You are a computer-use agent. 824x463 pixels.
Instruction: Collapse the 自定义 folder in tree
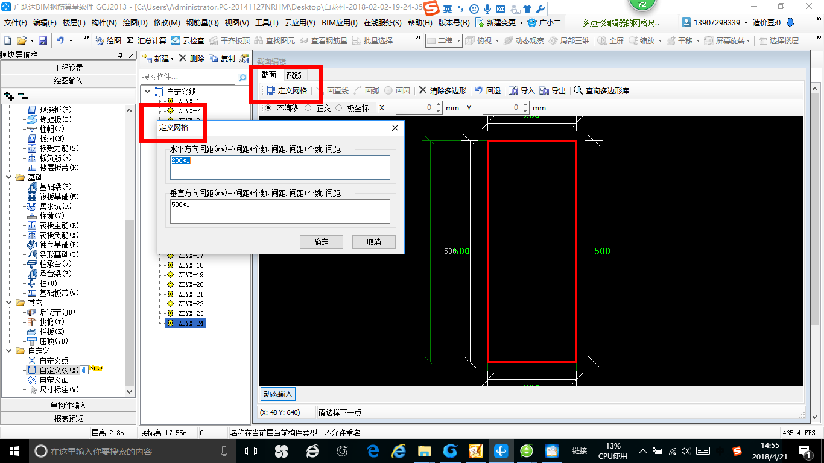[x=9, y=351]
